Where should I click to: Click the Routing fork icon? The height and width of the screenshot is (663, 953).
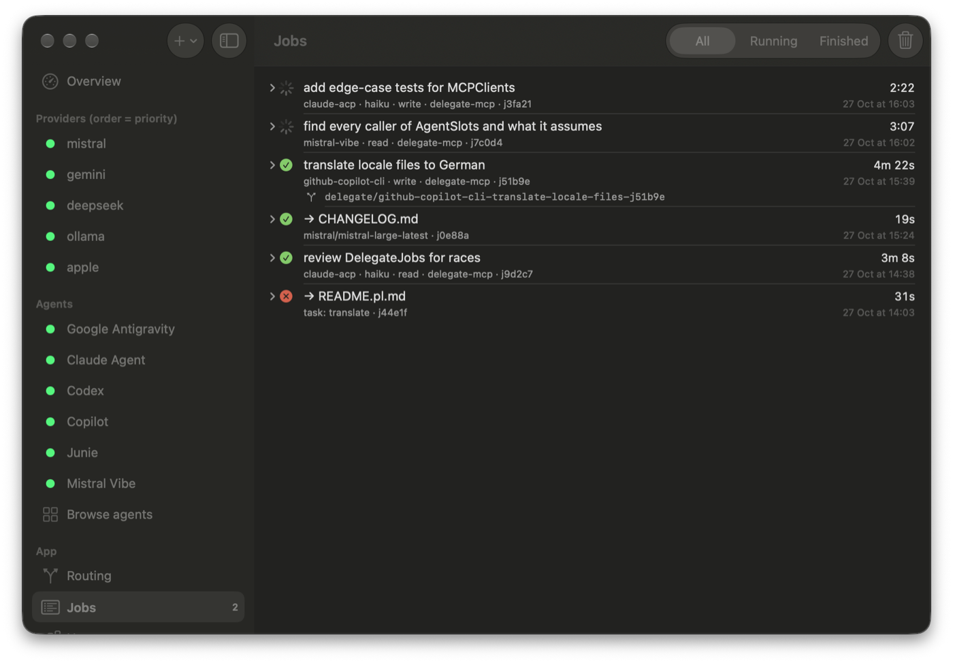(50, 576)
